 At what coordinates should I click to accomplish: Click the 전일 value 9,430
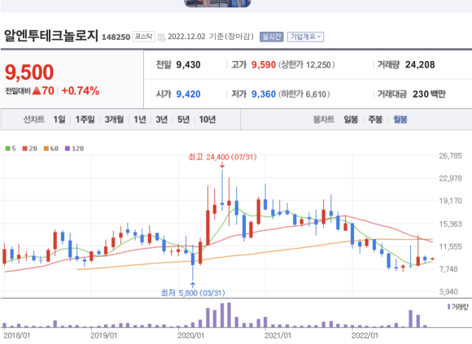pyautogui.click(x=189, y=64)
